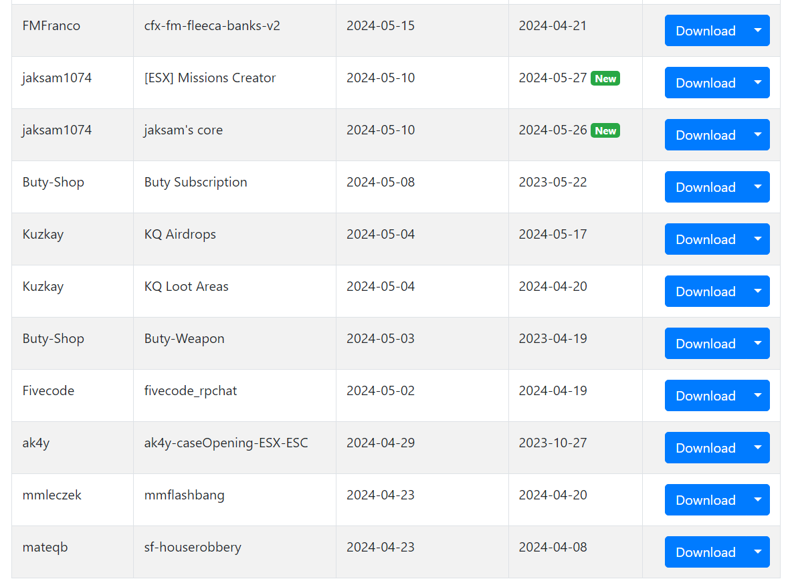
Task: Select resource name KQ Loot Areas
Action: (x=187, y=287)
